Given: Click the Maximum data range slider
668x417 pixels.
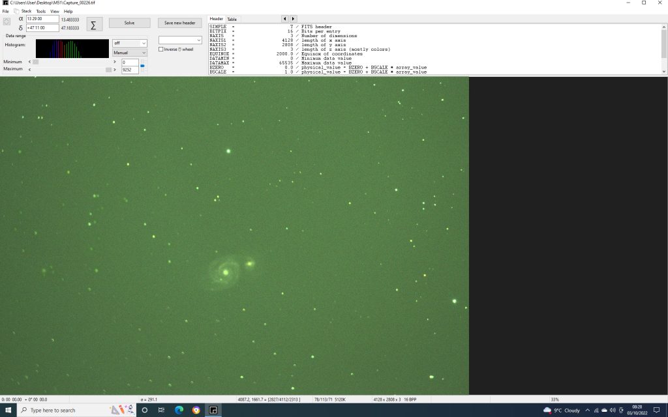Looking at the screenshot, I should [72, 69].
